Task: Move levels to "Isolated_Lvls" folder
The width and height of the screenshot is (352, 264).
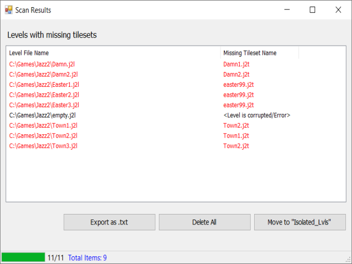Action: coord(300,222)
